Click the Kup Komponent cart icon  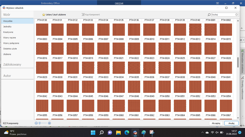point(83,15)
